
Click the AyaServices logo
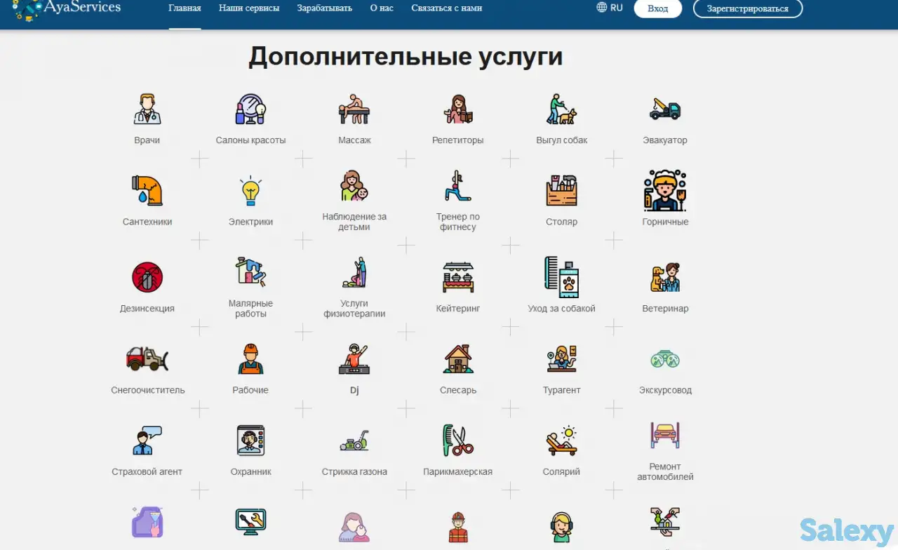pyautogui.click(x=67, y=8)
